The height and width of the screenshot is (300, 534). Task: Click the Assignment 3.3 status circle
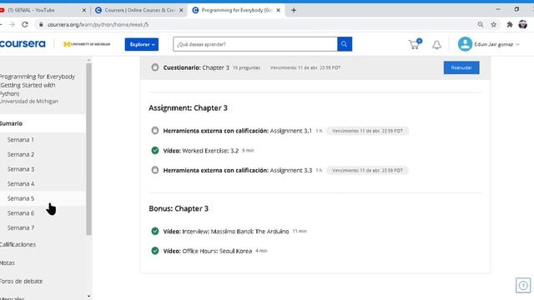tap(155, 170)
